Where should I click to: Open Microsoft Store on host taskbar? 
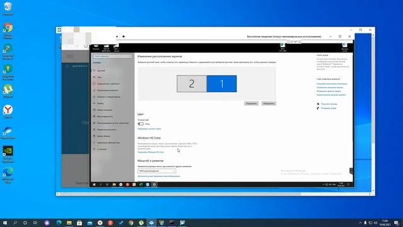point(79,223)
